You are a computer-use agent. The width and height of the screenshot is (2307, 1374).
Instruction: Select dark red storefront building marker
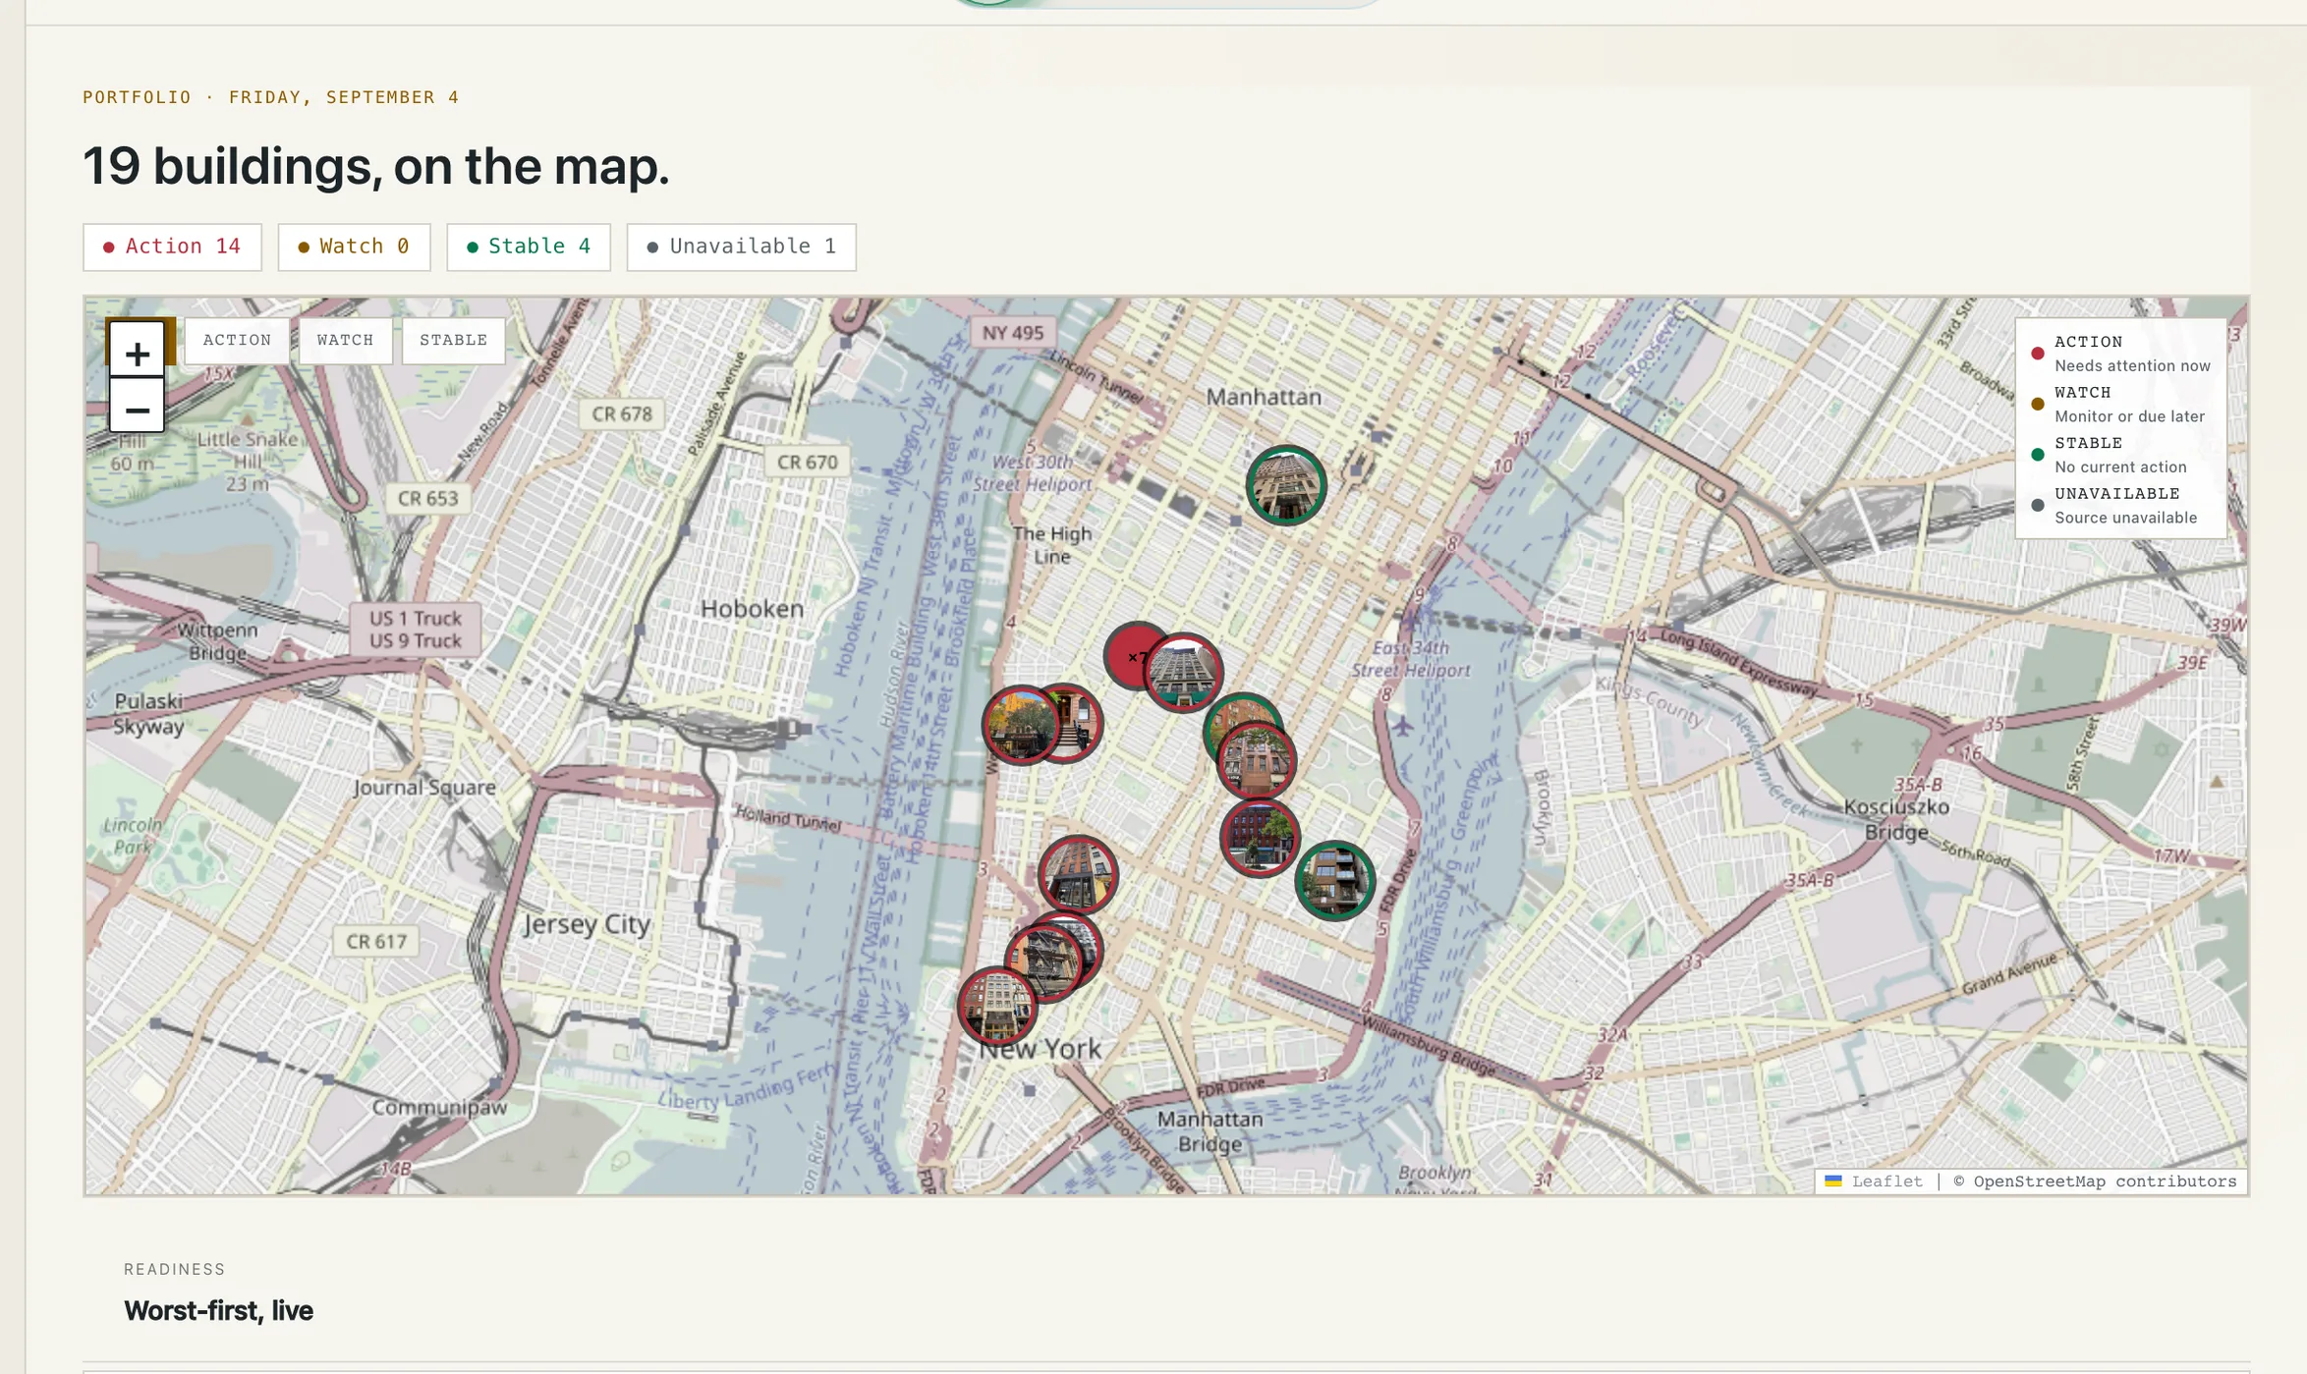[1260, 838]
